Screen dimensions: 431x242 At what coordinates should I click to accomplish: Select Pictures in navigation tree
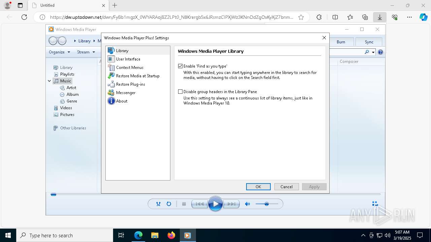pyautogui.click(x=67, y=115)
